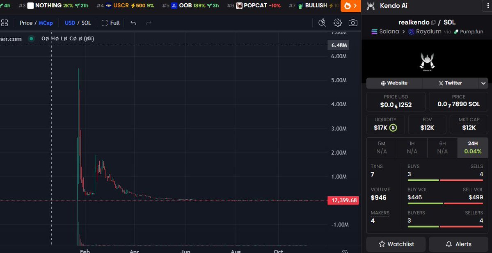Click the buyers/sellers ratio bar
492x253 pixels.
point(445,227)
